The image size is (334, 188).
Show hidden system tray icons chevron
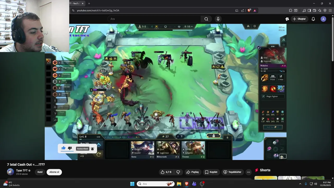(300, 184)
